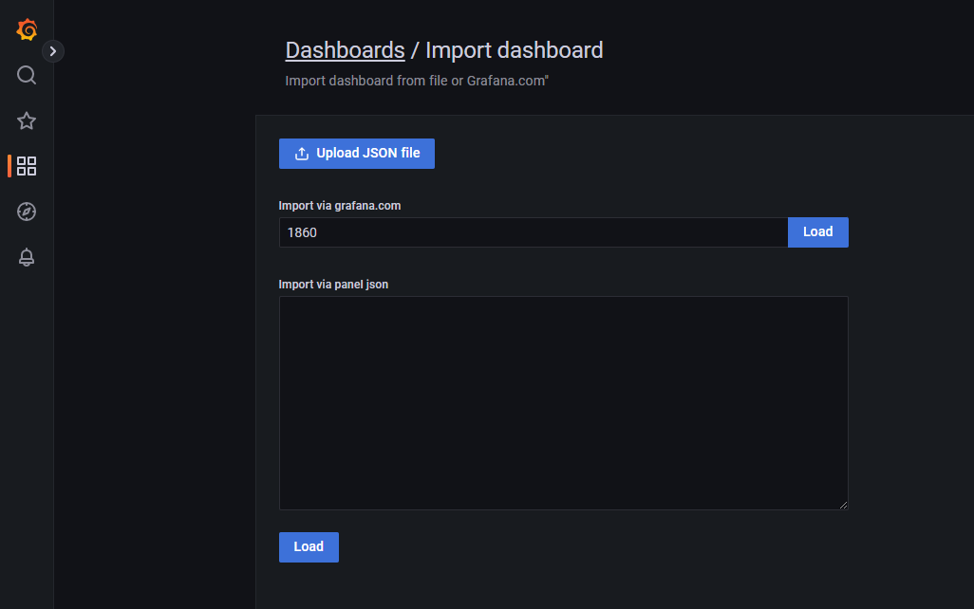Click the Grafana logo home icon
Viewport: 974px width, 609px height.
[27, 29]
